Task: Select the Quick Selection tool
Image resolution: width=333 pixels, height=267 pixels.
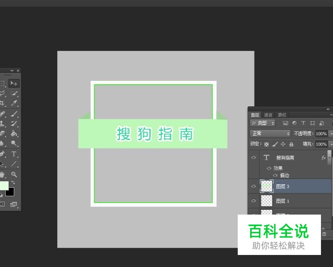Action: [14, 93]
